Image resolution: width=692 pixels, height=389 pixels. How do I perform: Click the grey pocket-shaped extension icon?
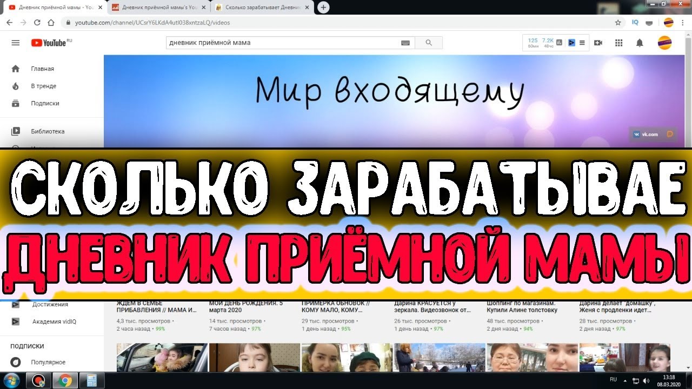click(x=649, y=23)
